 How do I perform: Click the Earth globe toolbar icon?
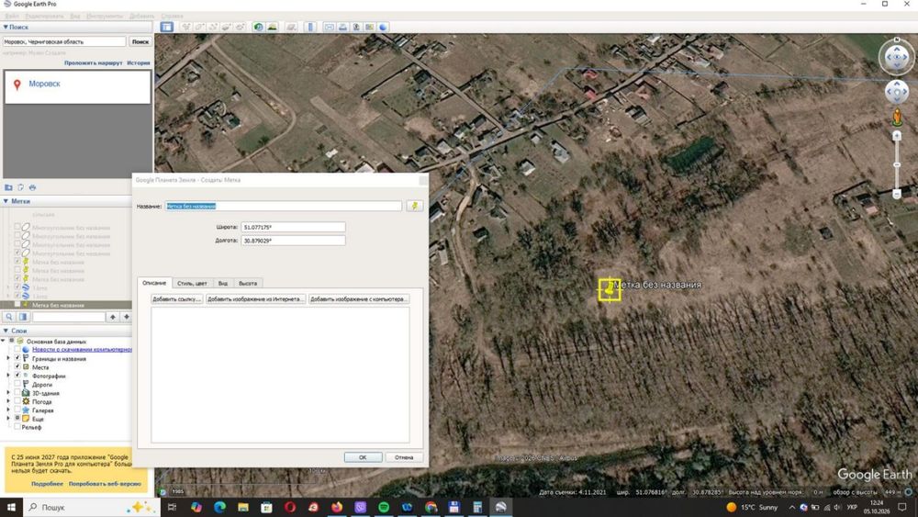[383, 27]
